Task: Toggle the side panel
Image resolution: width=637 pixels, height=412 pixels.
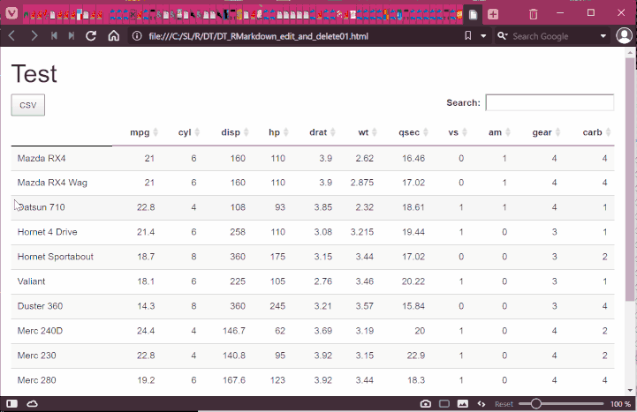Action: pyautogui.click(x=11, y=403)
